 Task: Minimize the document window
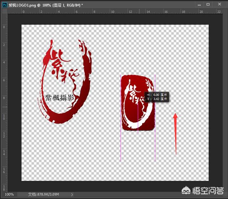tap(198, 4)
